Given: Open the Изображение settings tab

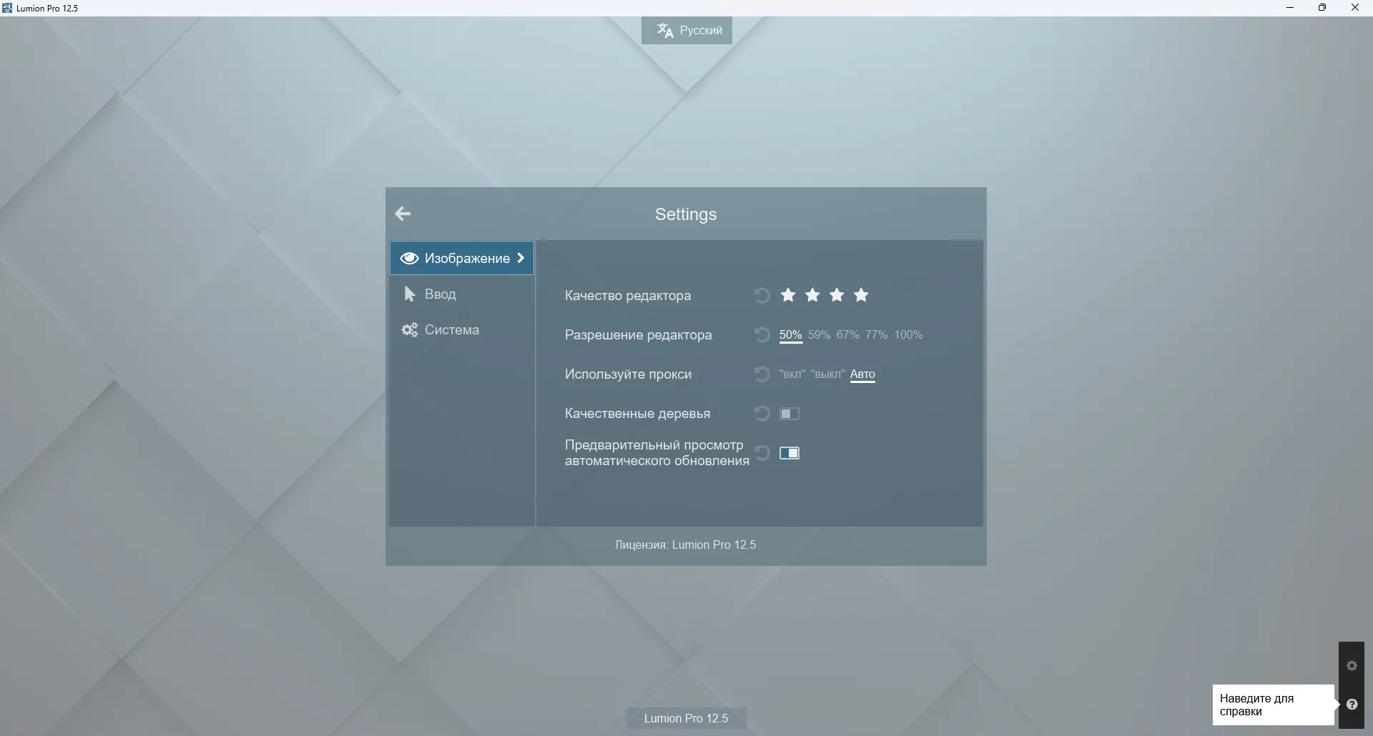Looking at the screenshot, I should (462, 258).
